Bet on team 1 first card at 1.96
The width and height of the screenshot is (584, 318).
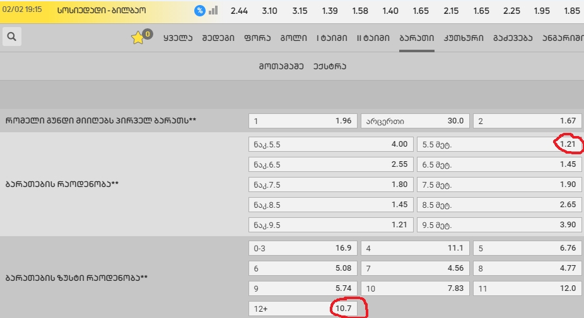click(303, 121)
